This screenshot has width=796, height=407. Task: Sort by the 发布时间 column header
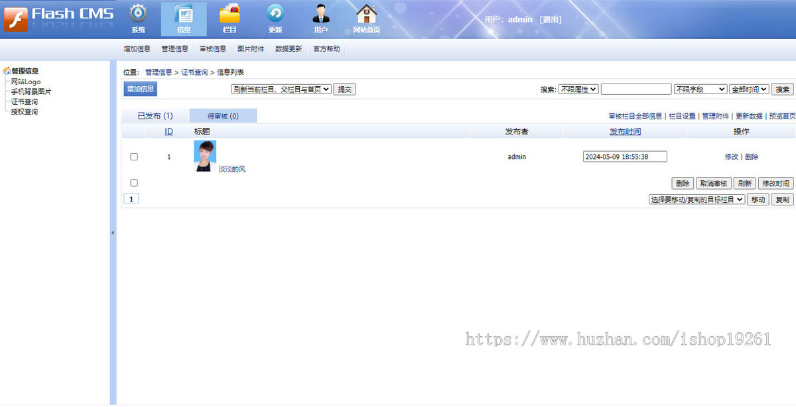[x=625, y=132]
